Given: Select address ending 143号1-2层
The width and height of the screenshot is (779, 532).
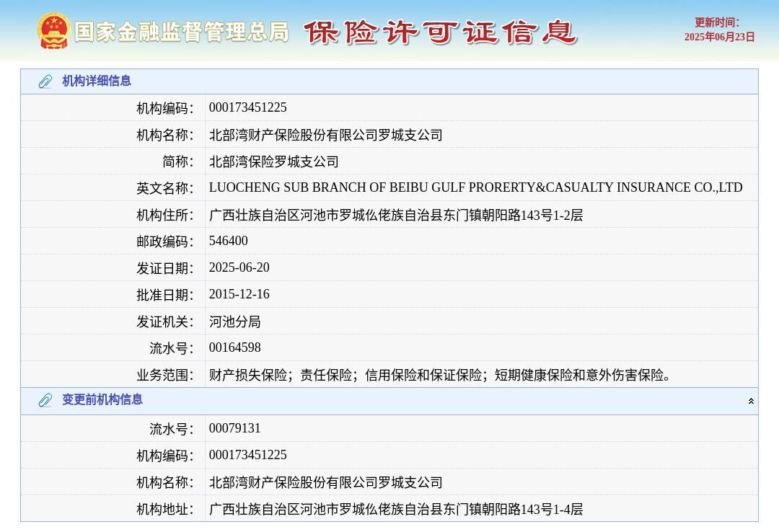Looking at the screenshot, I should click(x=396, y=215).
